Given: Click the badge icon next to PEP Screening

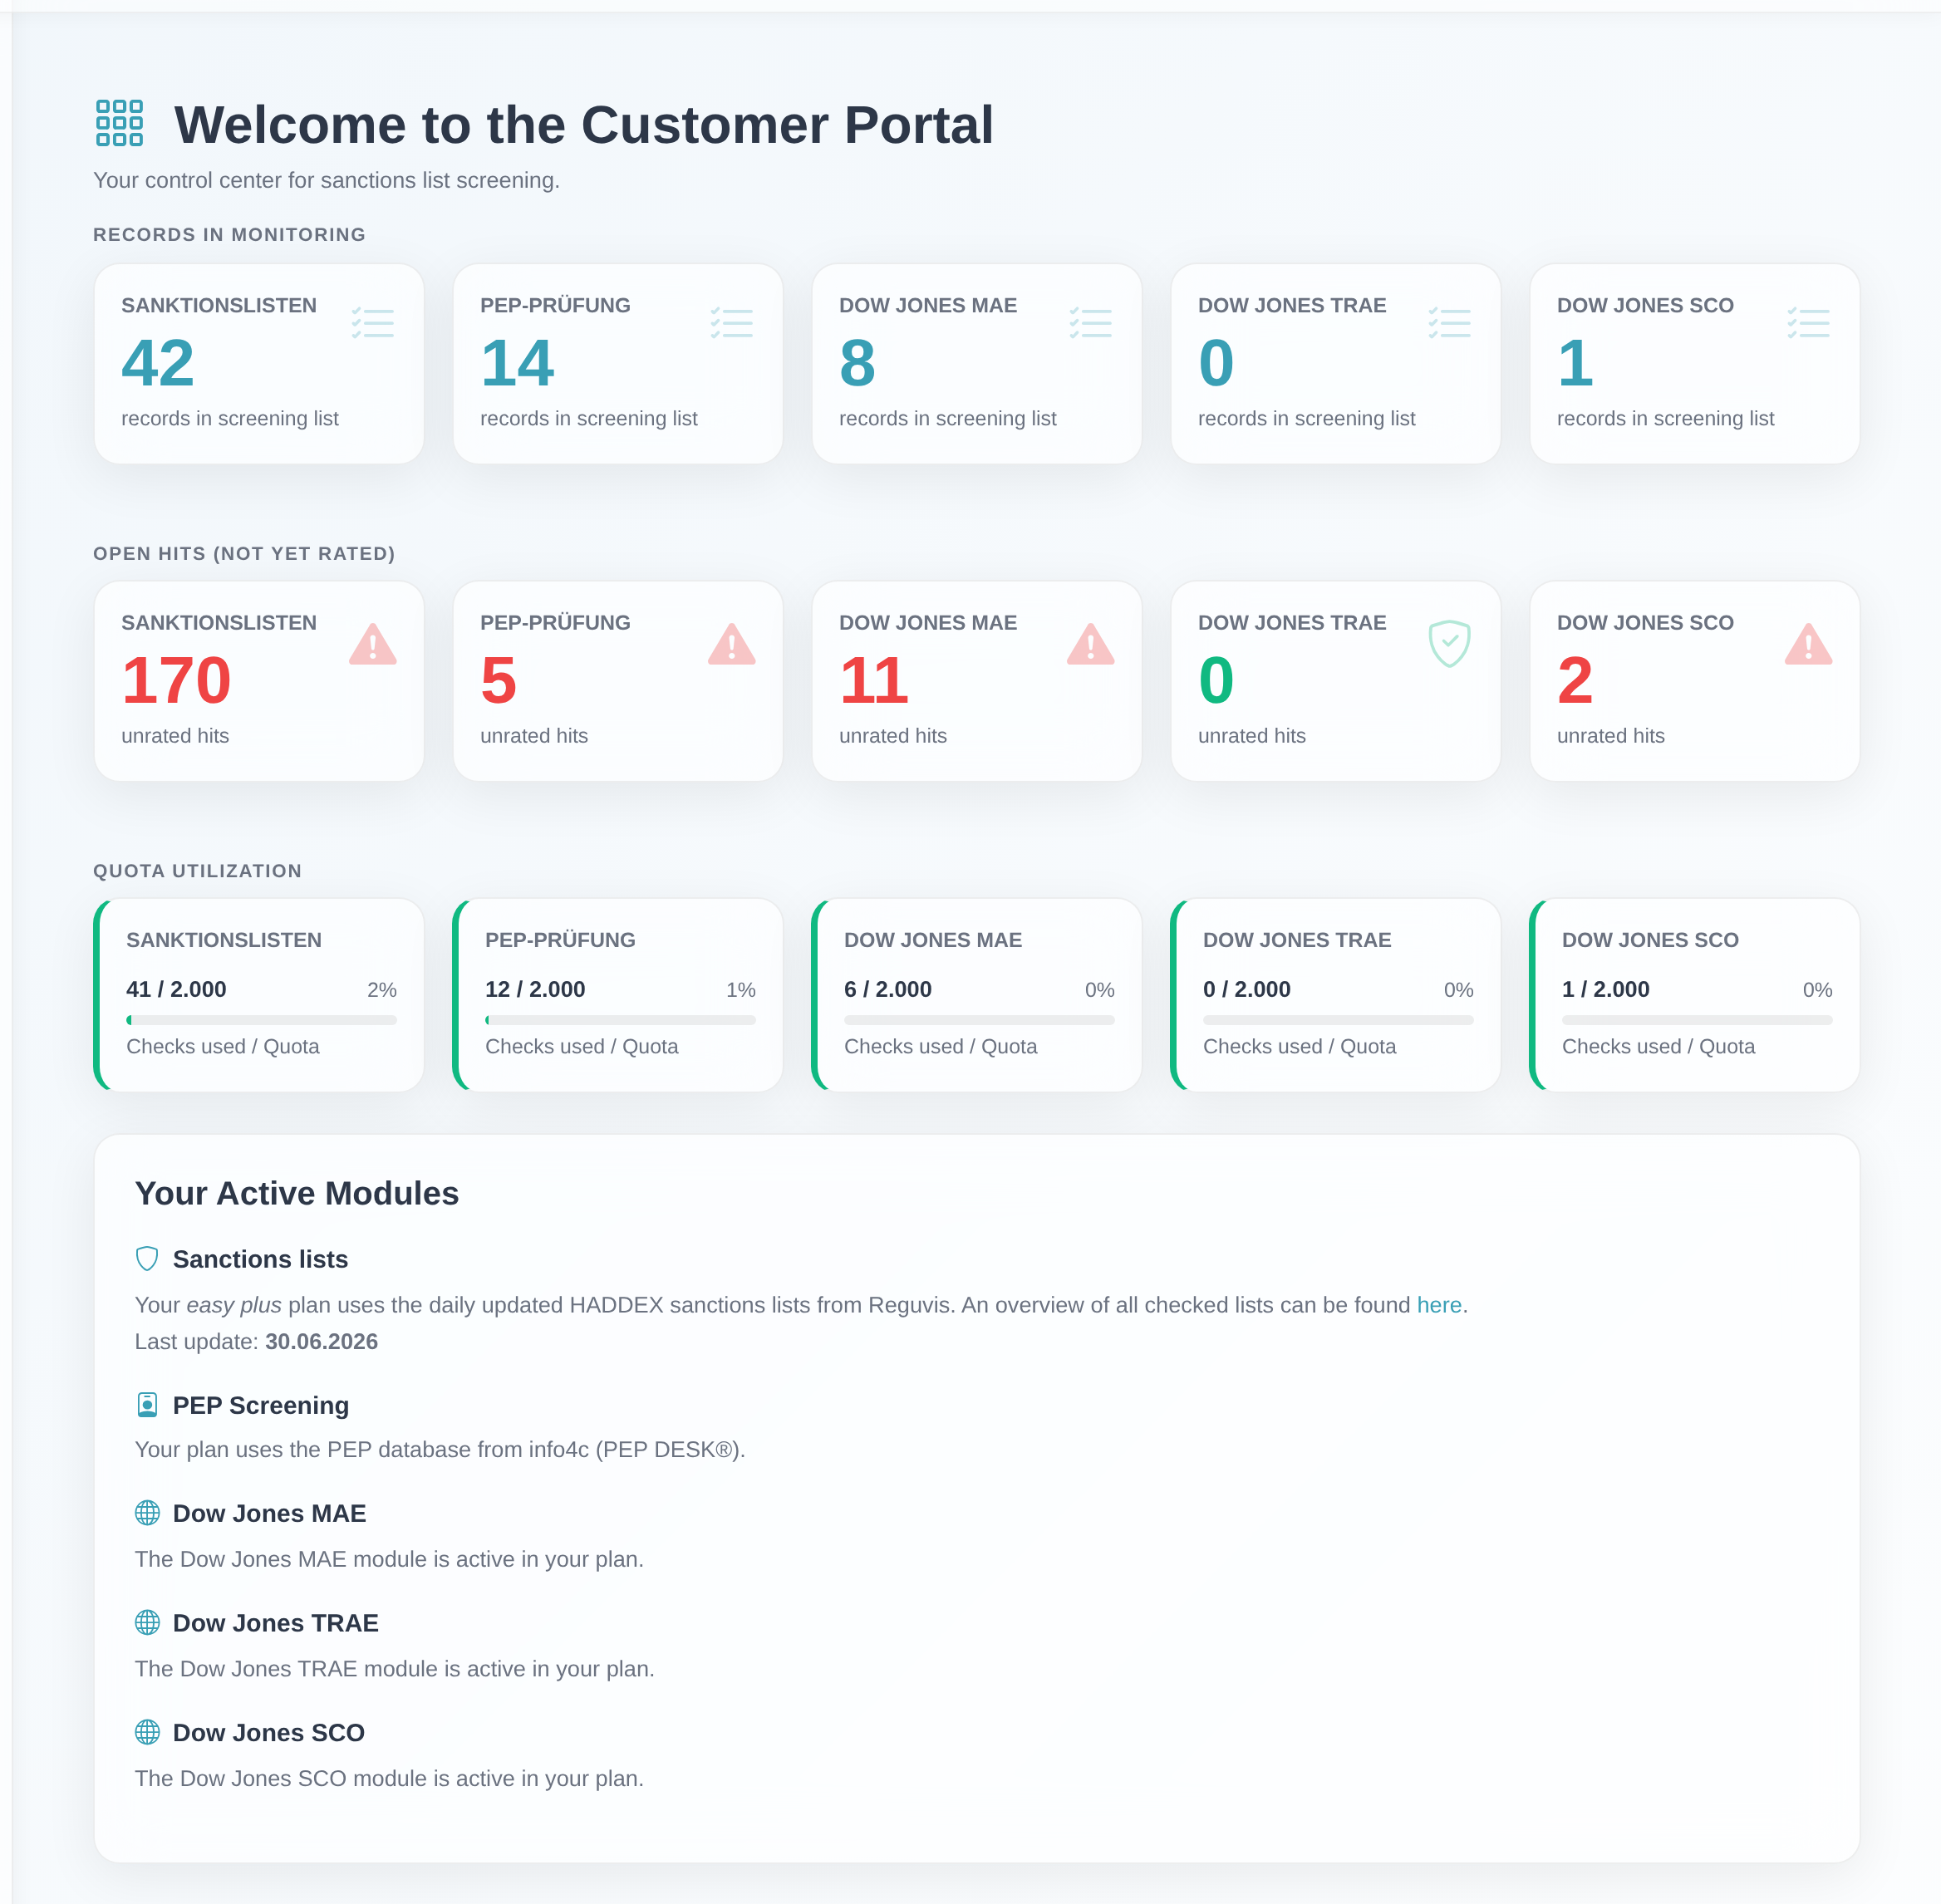Looking at the screenshot, I should (x=147, y=1405).
